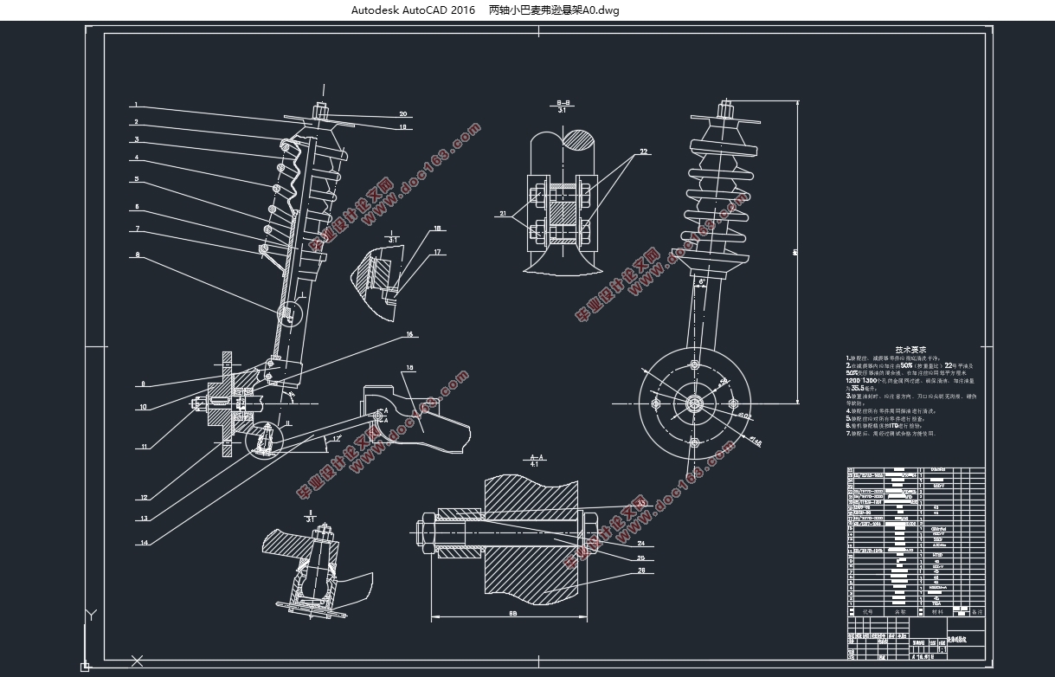The image size is (1055, 677).
Task: Pick part callout number 20
Action: tap(402, 113)
